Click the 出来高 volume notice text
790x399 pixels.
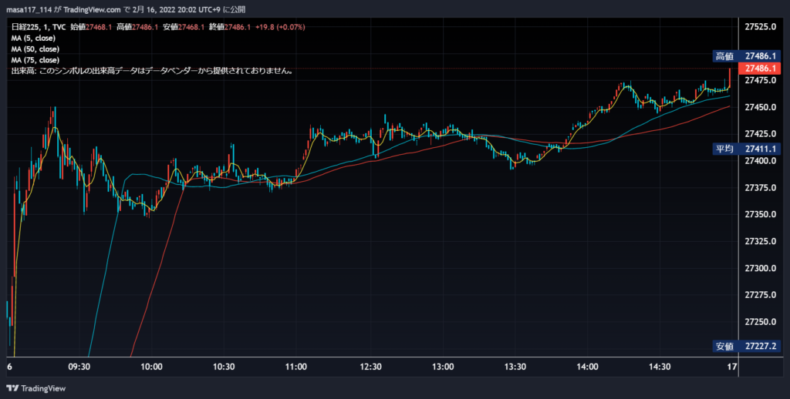click(152, 72)
